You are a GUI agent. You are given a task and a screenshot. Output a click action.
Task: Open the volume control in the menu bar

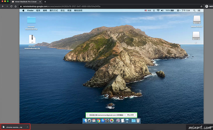click(x=162, y=10)
